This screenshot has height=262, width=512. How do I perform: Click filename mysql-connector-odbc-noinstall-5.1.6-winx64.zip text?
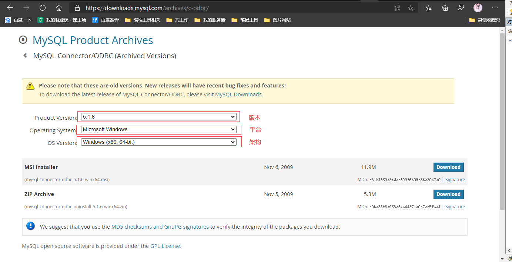point(76,206)
